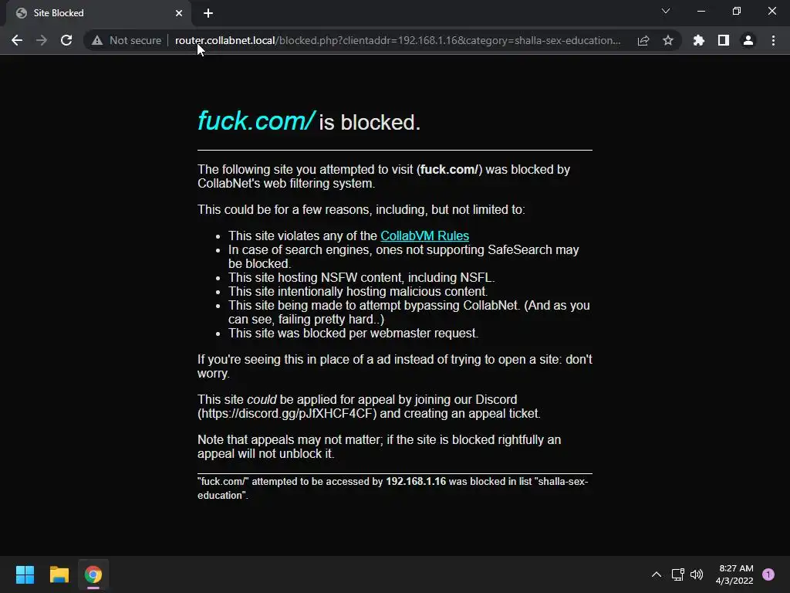Open the CollabVM Rules link
This screenshot has width=790, height=593.
coord(425,236)
